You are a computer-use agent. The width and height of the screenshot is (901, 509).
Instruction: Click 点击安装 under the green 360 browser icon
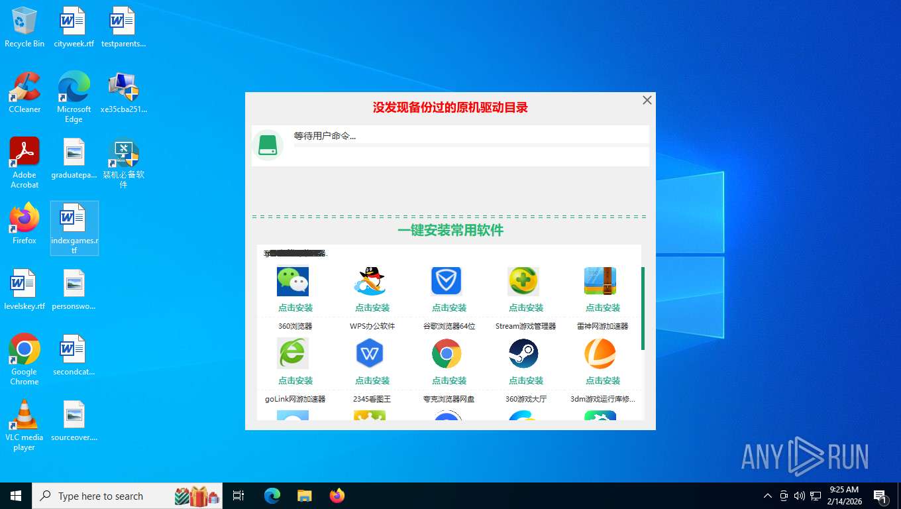[x=295, y=380]
